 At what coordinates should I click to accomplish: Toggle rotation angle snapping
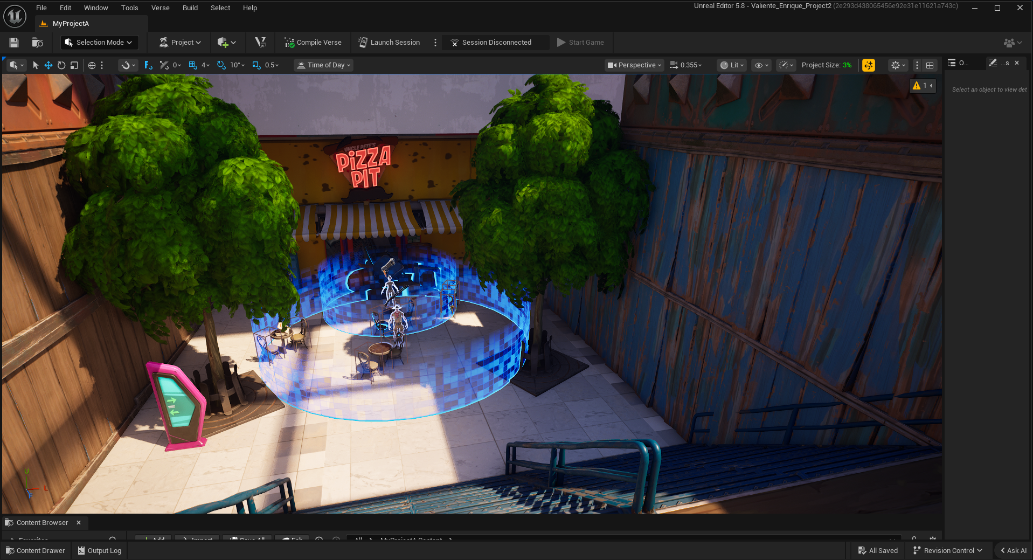tap(221, 65)
